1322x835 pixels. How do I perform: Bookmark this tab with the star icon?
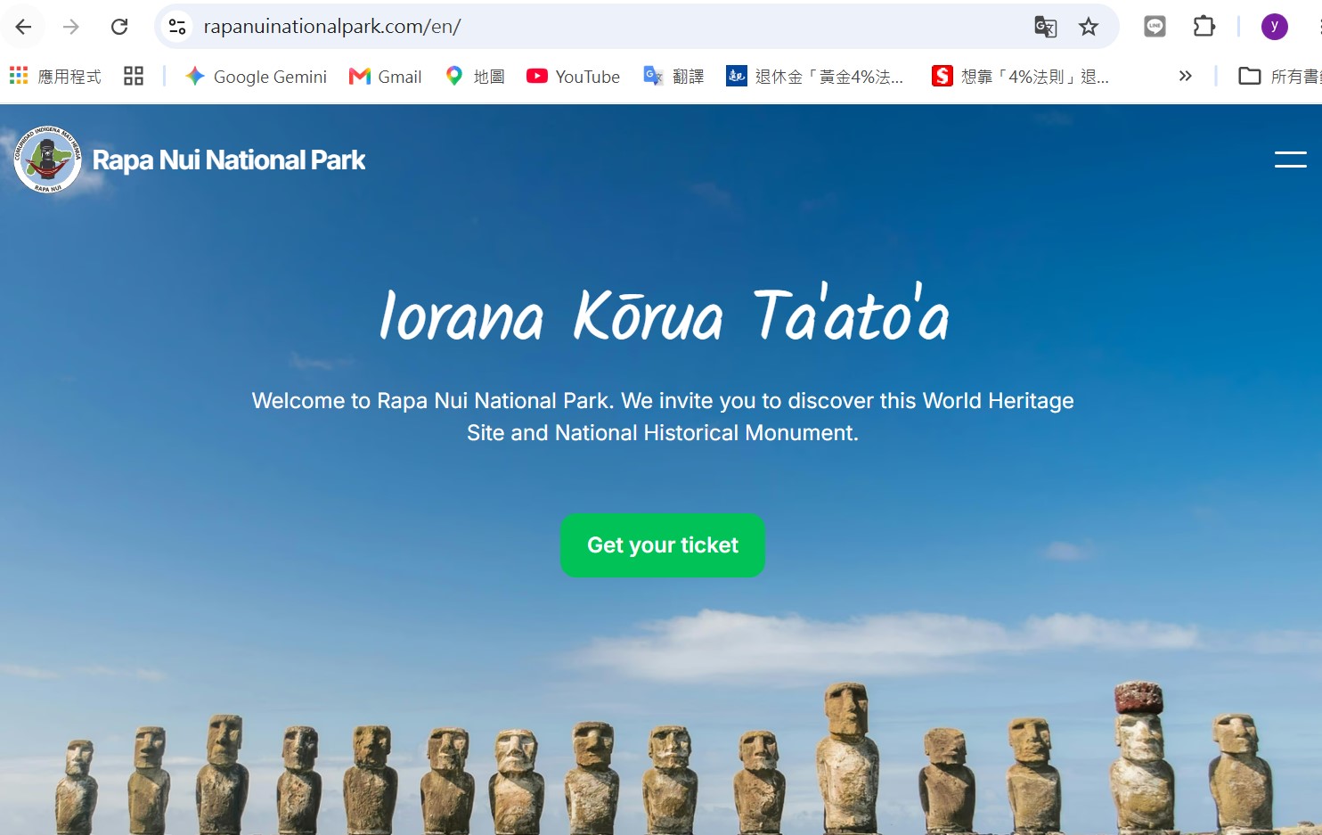click(1089, 27)
